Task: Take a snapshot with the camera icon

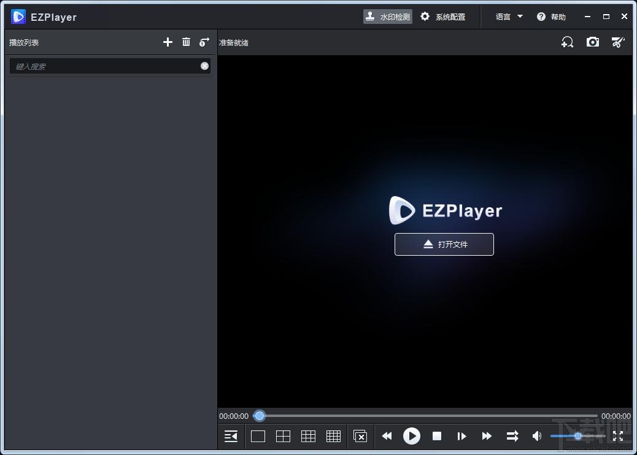Action: 593,42
